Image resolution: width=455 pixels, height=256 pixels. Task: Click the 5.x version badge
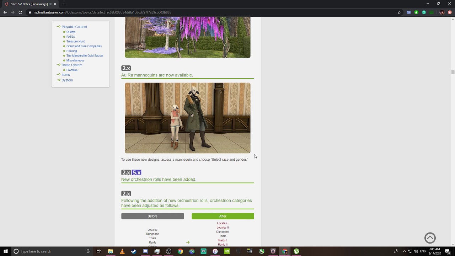pyautogui.click(x=136, y=172)
